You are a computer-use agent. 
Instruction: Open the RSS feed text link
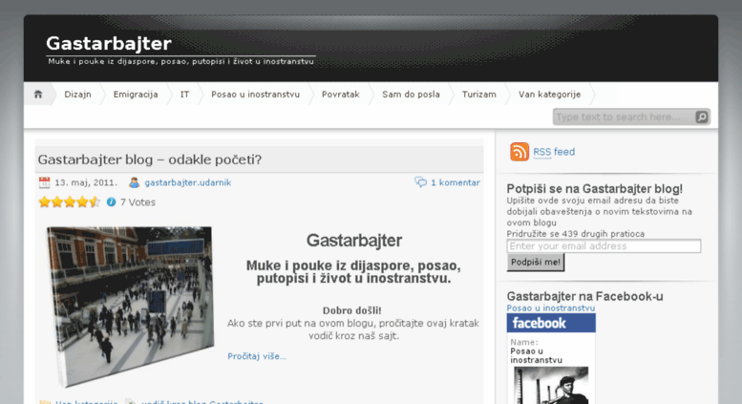(554, 152)
